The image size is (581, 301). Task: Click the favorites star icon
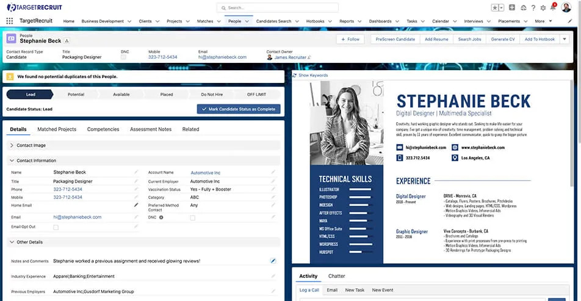496,8
